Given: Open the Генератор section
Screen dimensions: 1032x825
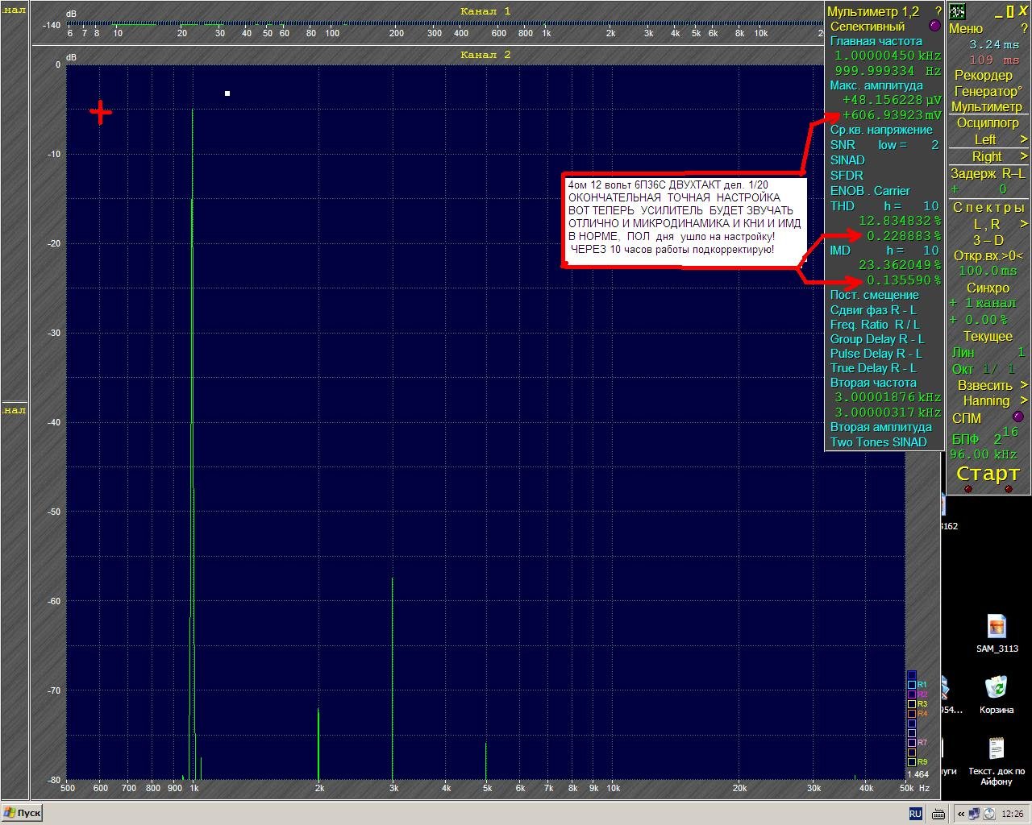Looking at the screenshot, I should coord(988,91).
